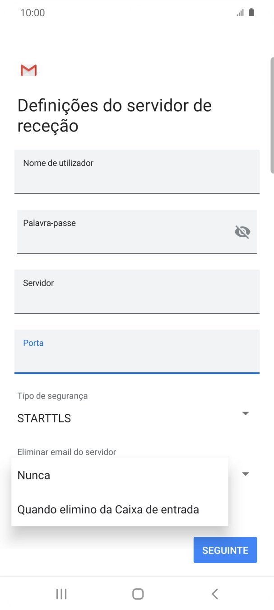Click the Gmail envelope icon
The width and height of the screenshot is (274, 610).
[x=28, y=70]
